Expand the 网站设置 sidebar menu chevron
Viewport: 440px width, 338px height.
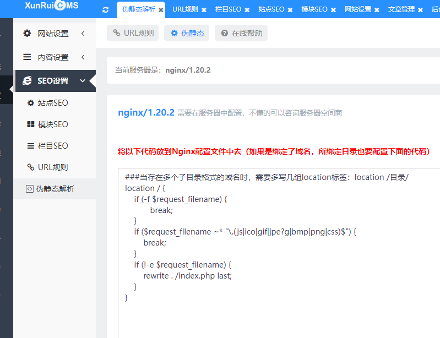(83, 34)
